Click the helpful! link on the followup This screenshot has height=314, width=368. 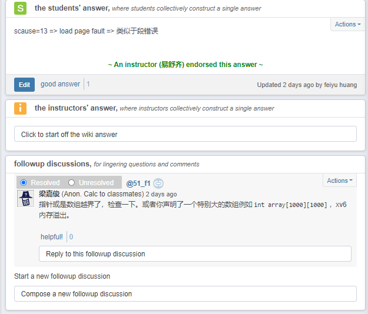(52, 237)
